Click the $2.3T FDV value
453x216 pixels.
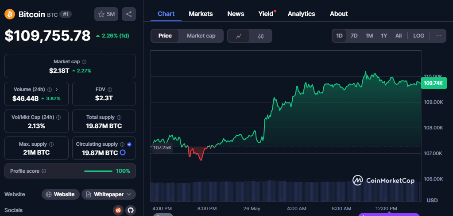(104, 98)
